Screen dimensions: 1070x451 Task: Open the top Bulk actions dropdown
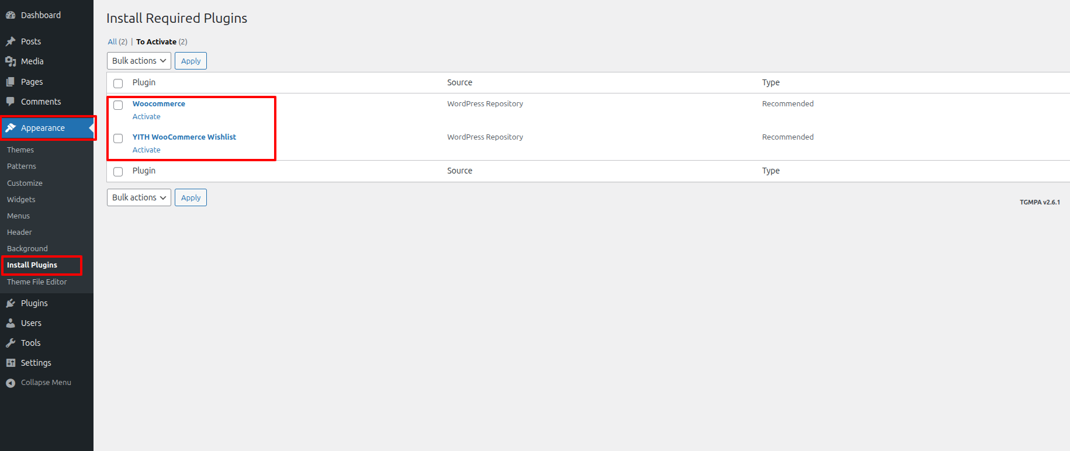point(139,61)
